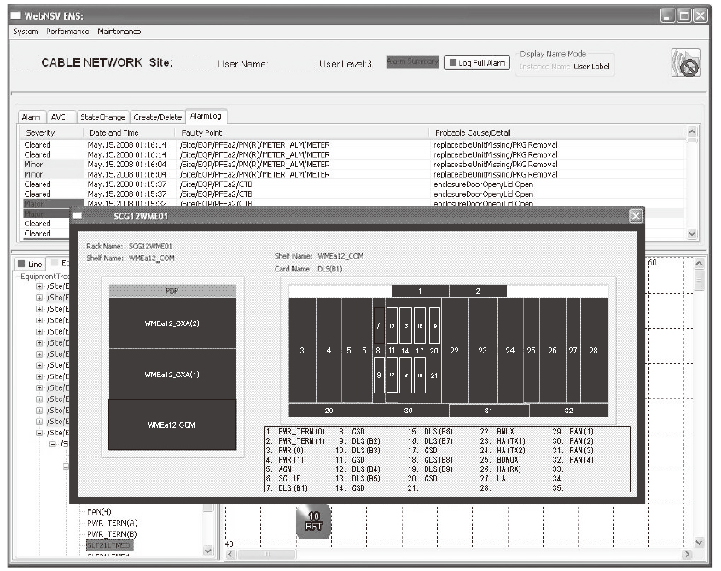The image size is (721, 571).
Task: Select card slot 23 on the shelf
Action: tap(483, 350)
